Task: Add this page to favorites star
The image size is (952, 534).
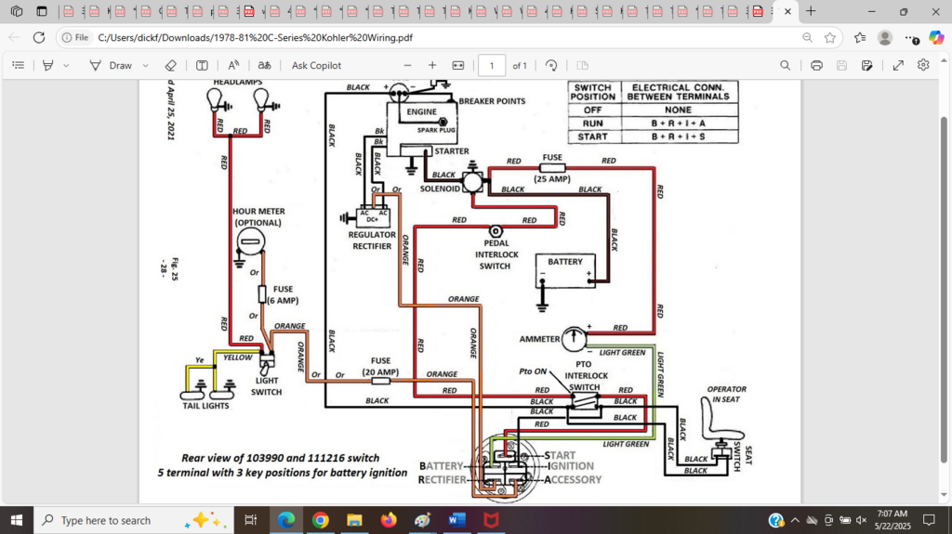Action: tap(830, 37)
